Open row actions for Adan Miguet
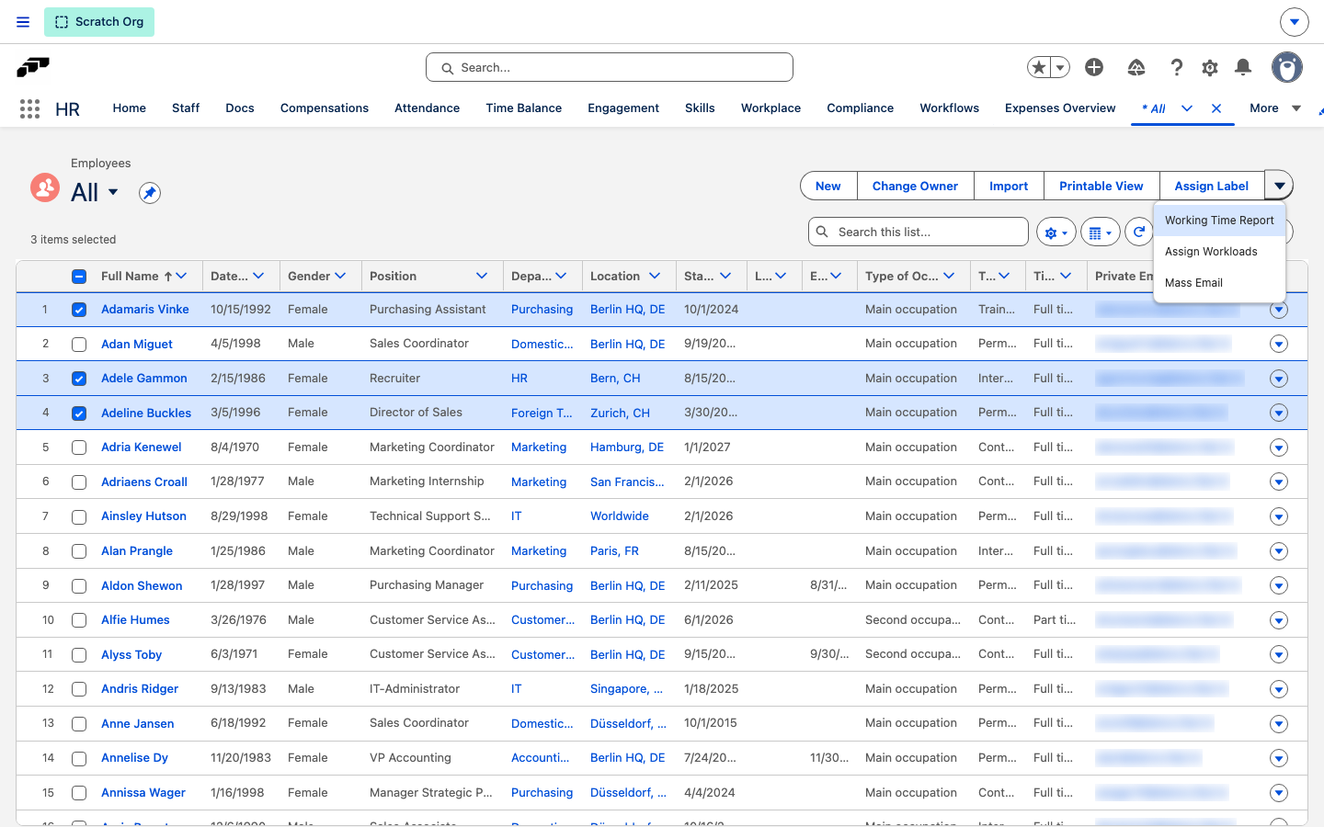Screen dimensions: 1324x827 [1279, 345]
